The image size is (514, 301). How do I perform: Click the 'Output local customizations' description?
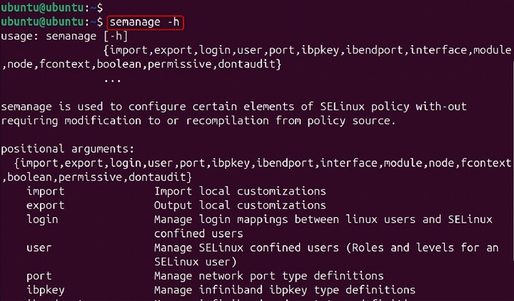click(240, 205)
